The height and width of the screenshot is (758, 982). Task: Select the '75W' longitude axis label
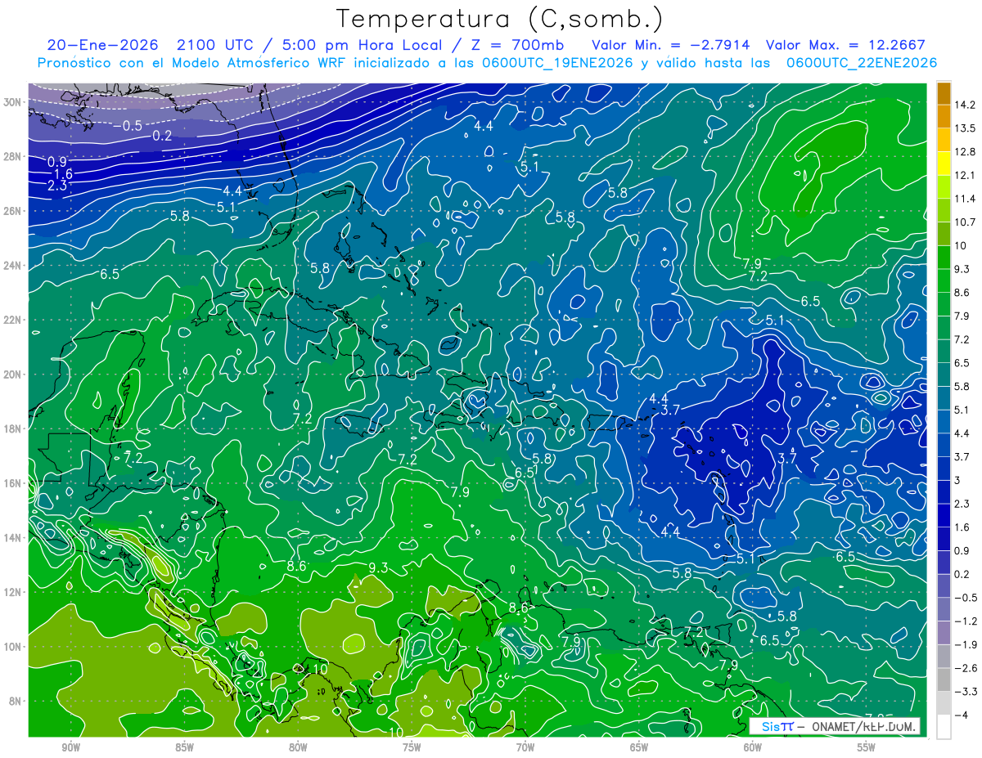[412, 747]
